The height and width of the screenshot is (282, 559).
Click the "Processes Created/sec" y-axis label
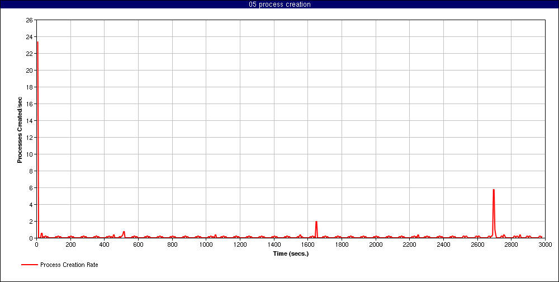[x=20, y=130]
